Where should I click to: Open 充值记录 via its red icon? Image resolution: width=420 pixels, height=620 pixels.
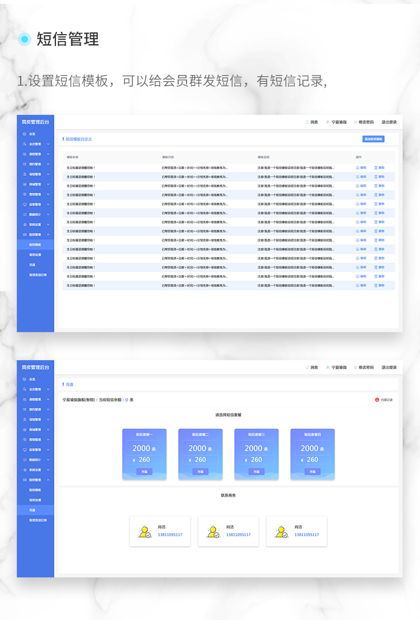pos(377,400)
